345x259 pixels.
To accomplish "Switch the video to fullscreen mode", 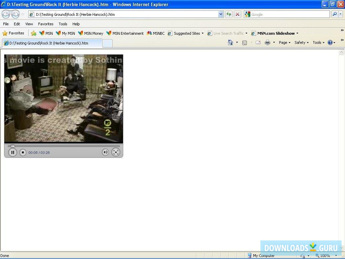I will pyautogui.click(x=116, y=152).
